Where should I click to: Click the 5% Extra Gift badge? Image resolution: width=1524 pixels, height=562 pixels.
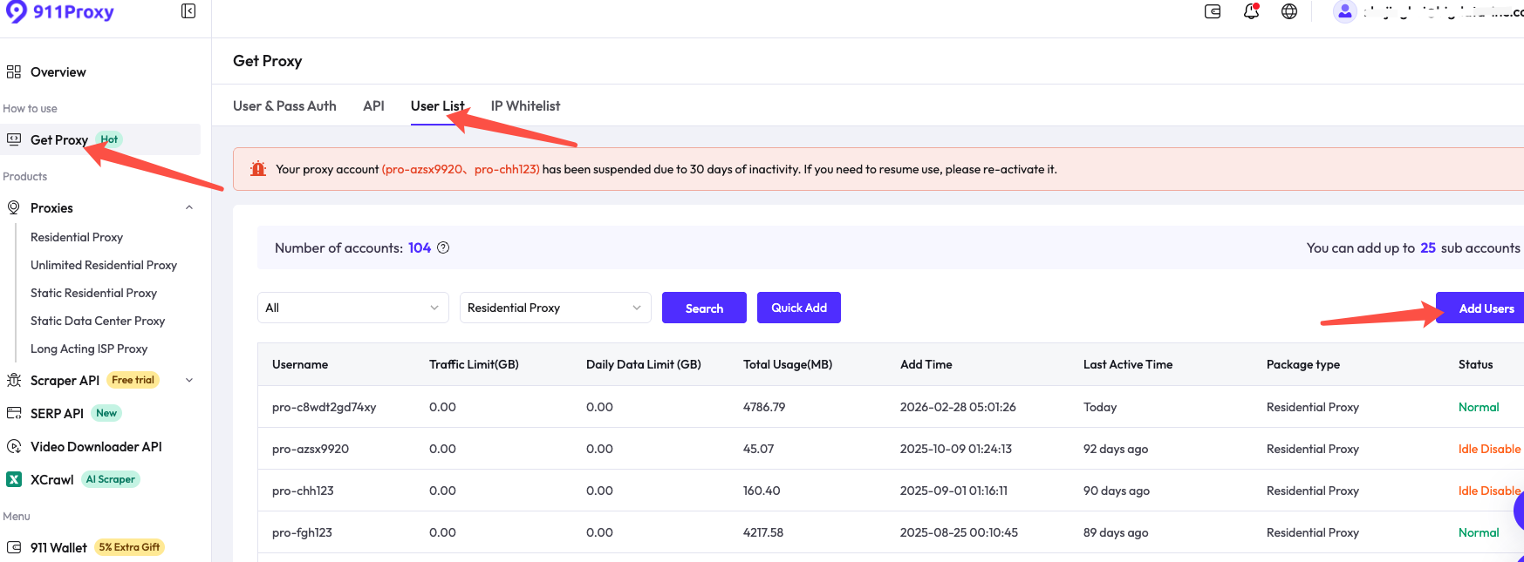click(129, 547)
